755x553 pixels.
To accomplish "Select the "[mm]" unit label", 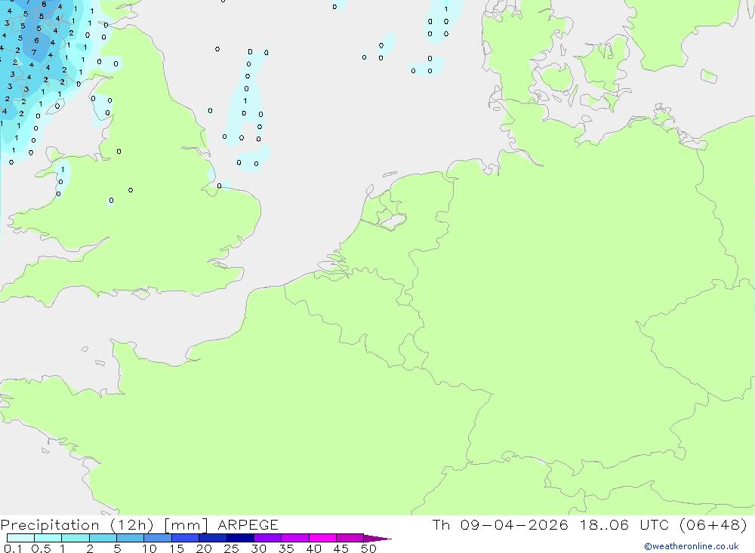I will [186, 525].
